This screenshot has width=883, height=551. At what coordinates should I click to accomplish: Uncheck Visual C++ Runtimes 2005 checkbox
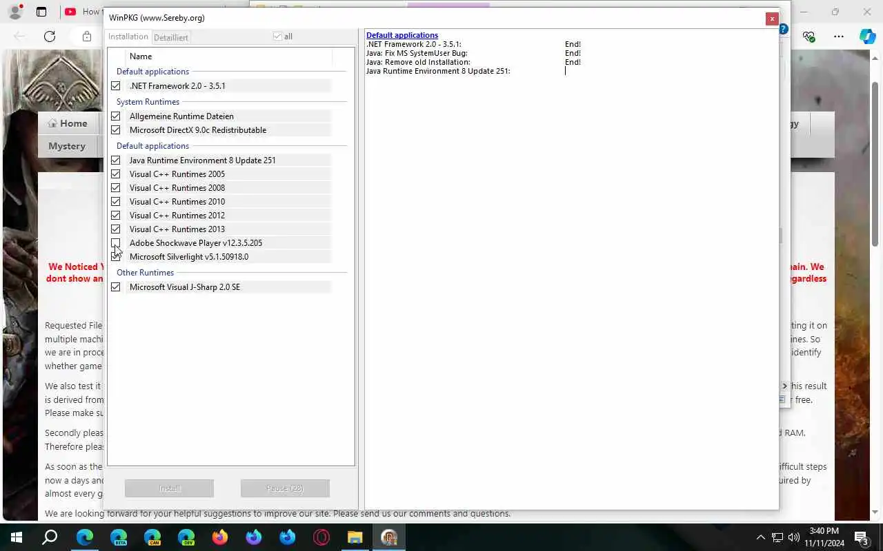116,174
